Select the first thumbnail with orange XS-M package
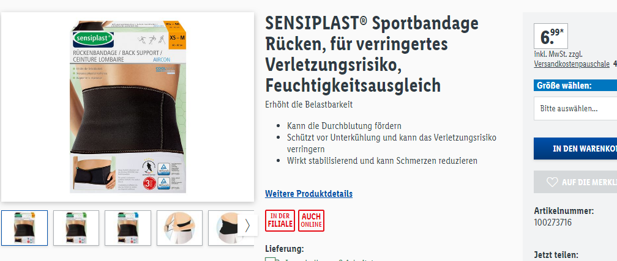Screen dimensions: 617x261 click(x=24, y=228)
